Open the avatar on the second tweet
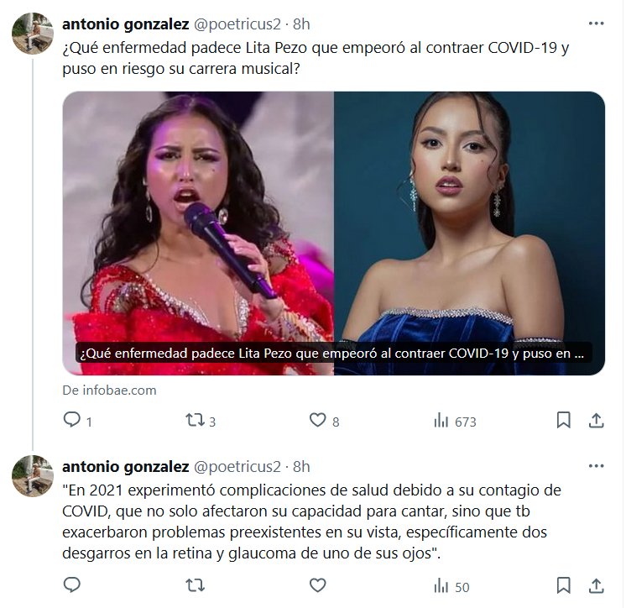626x608 pixels. 33,476
